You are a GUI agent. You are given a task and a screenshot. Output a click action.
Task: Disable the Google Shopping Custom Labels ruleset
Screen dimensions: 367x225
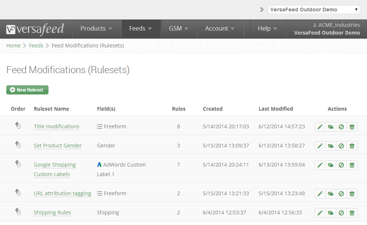pyautogui.click(x=341, y=165)
